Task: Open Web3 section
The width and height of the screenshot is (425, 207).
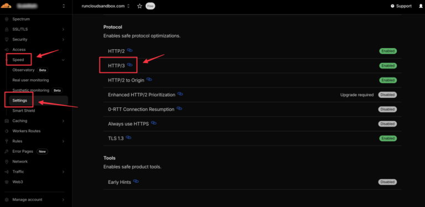Action: point(18,182)
